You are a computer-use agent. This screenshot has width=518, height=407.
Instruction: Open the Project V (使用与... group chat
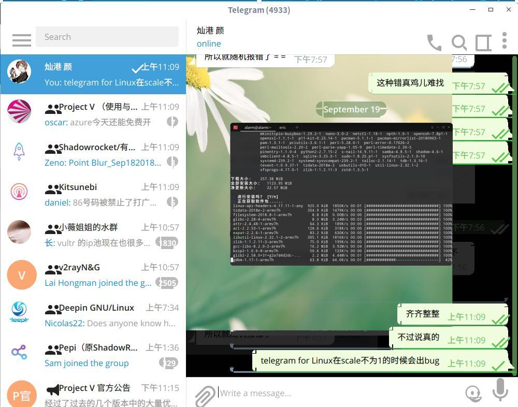(x=93, y=114)
